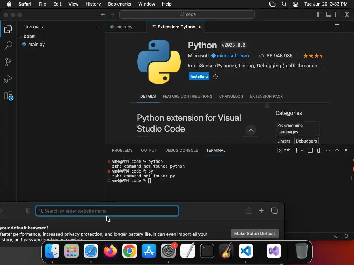Toggle the primary side bar layout icon
The width and height of the screenshot is (354, 265).
(x=320, y=14)
